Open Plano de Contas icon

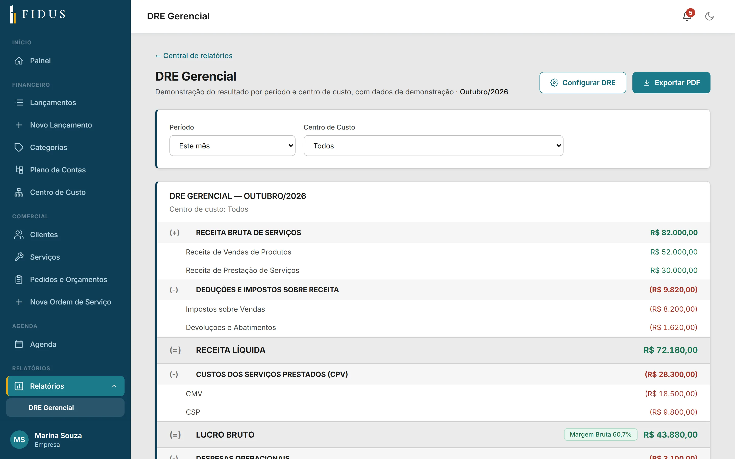coord(19,170)
